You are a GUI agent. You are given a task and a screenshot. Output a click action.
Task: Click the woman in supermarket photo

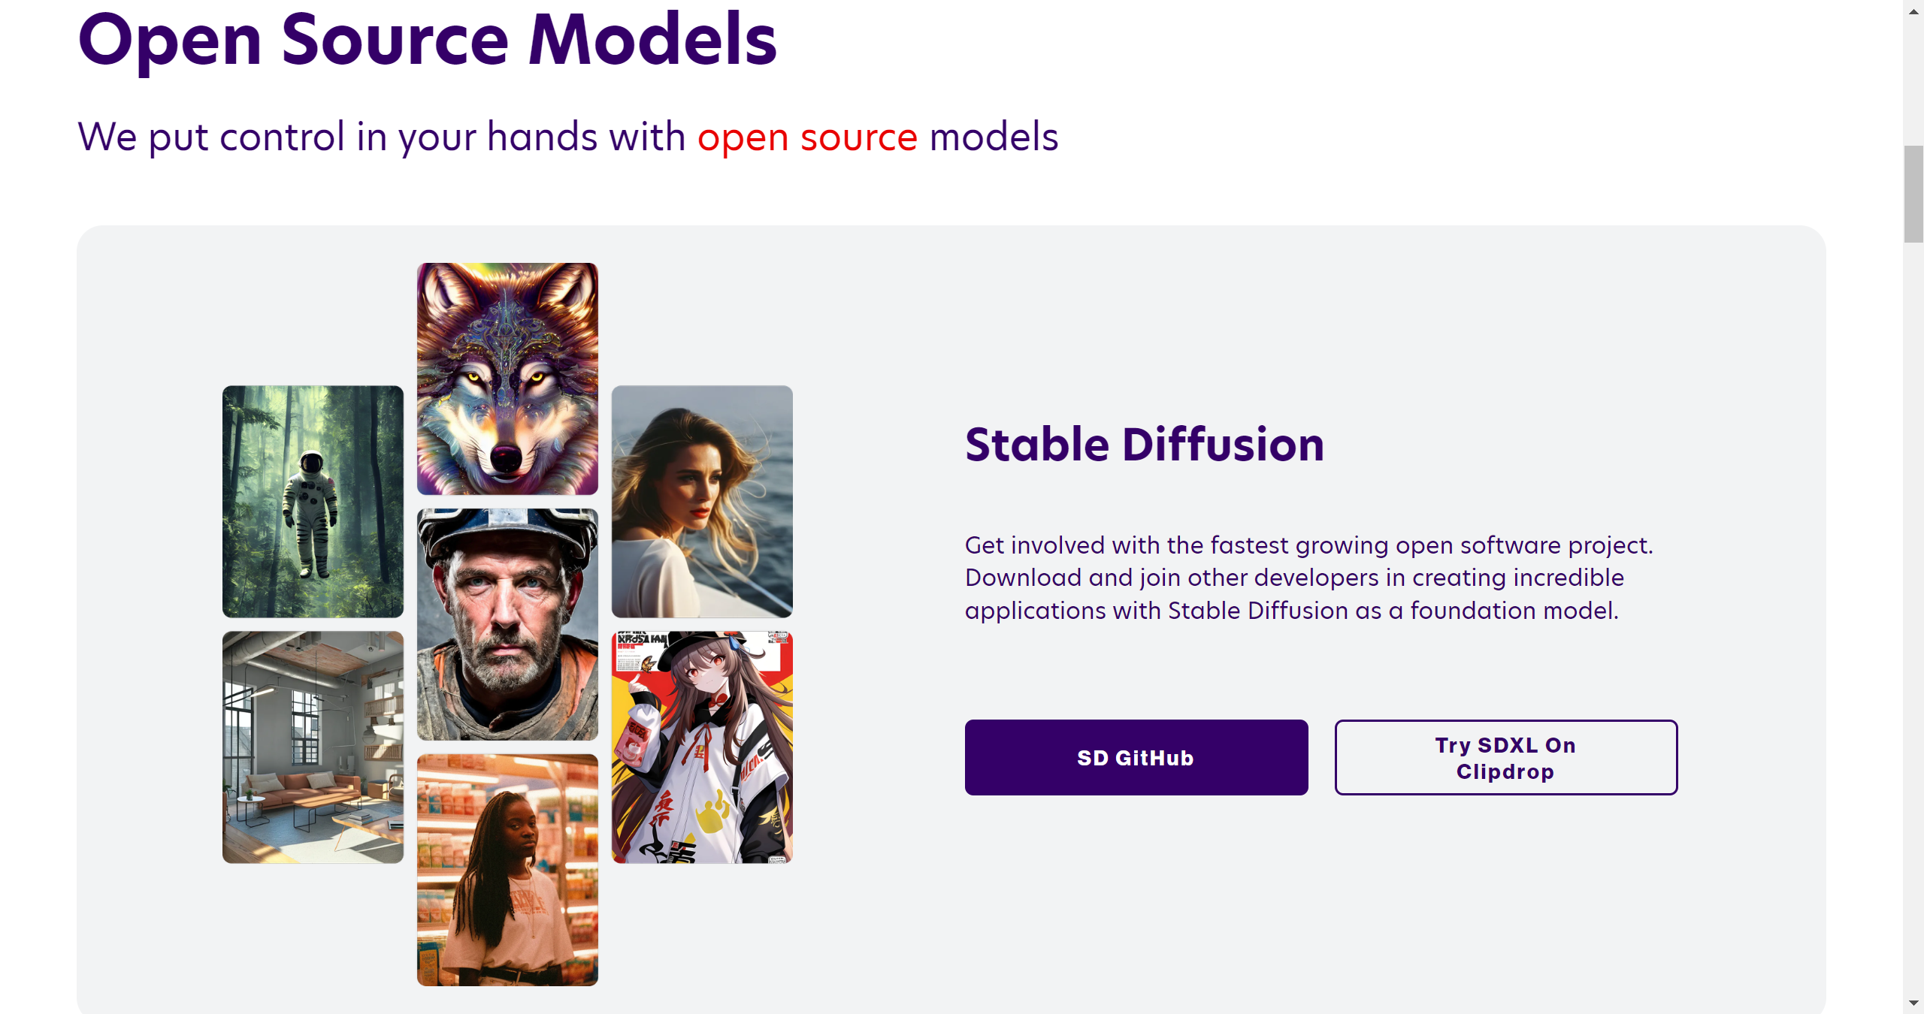(507, 870)
